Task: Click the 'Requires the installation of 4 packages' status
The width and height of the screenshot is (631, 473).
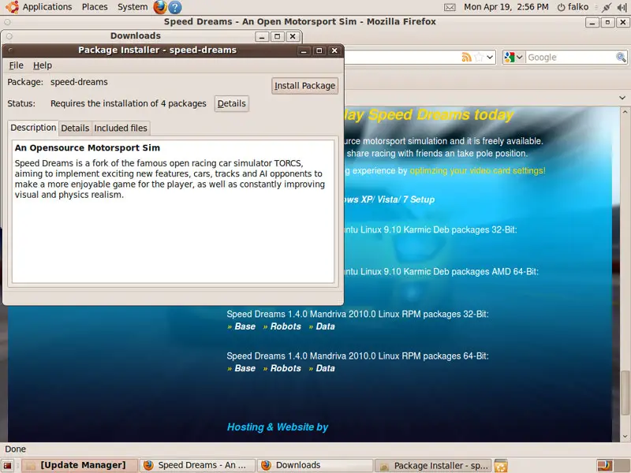Action: point(129,103)
